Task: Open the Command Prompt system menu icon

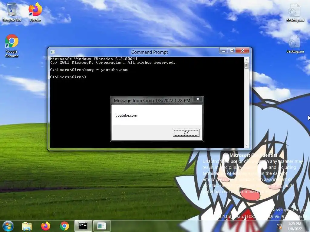Action: click(x=53, y=52)
